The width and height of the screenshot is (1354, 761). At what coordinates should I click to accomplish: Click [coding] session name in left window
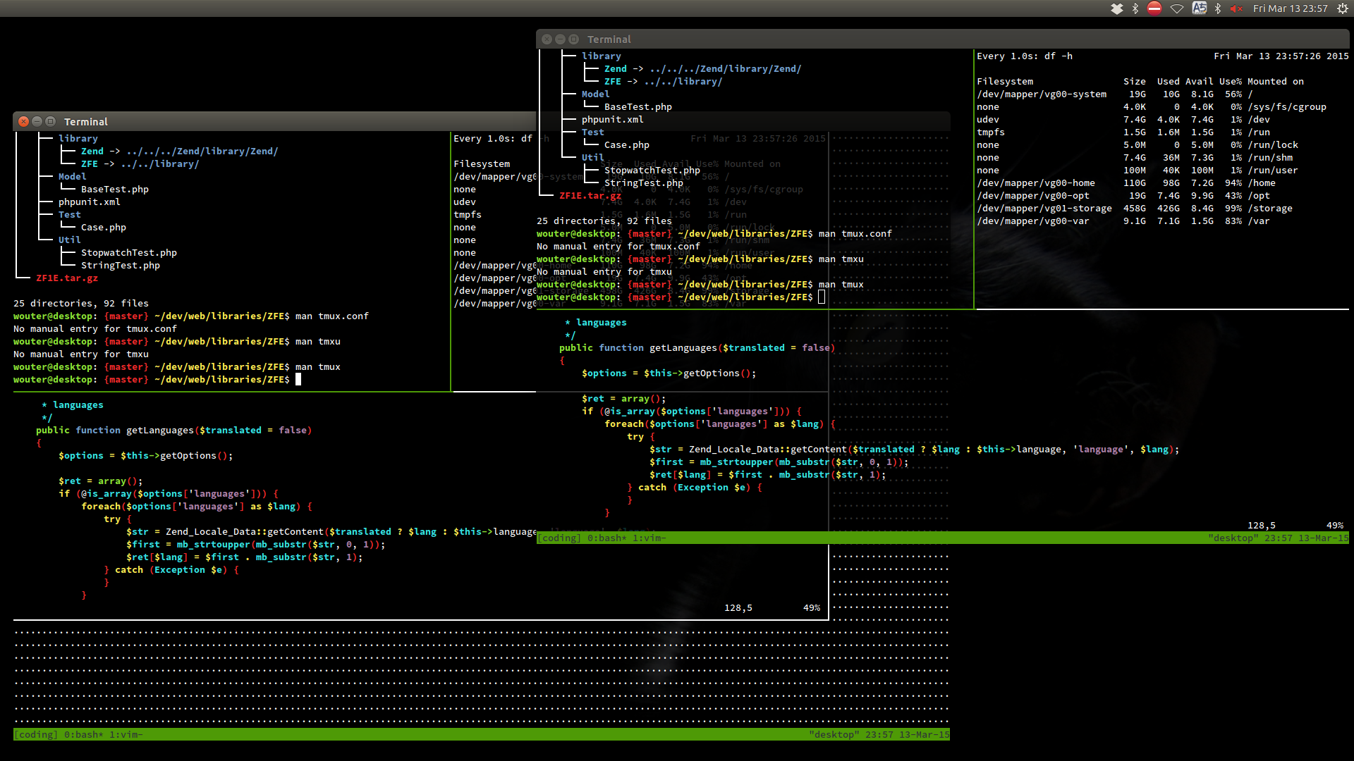[x=35, y=735]
